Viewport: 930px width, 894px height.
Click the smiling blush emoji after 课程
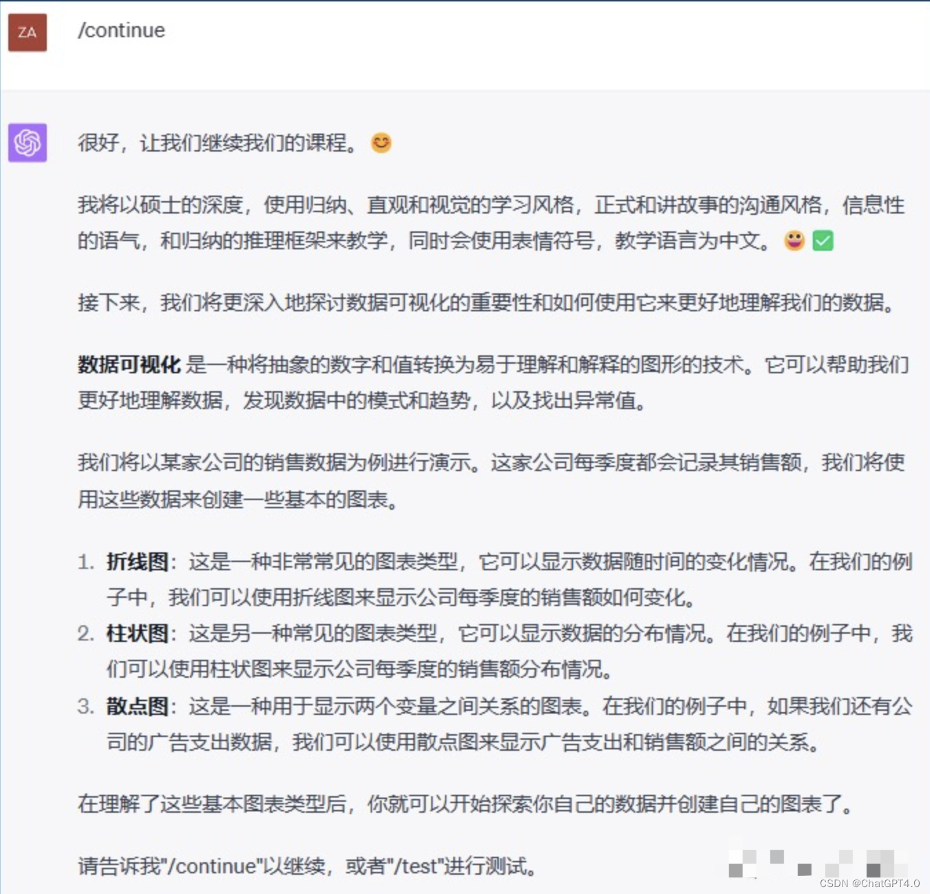pyautogui.click(x=381, y=143)
